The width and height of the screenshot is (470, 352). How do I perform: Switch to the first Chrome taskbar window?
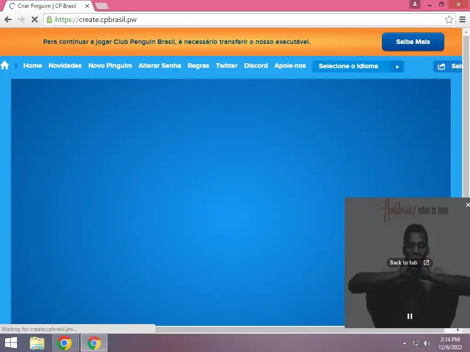pyautogui.click(x=64, y=343)
